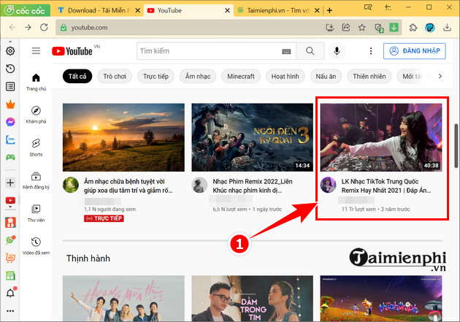Click the YouTube search magnifier button
The image size is (460, 322).
(310, 51)
